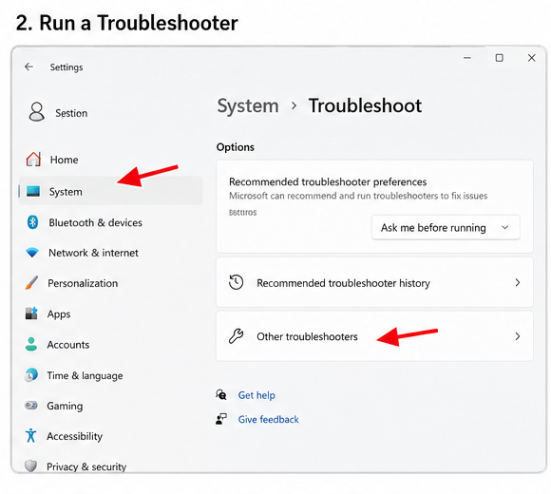Open Personalization settings
Viewport: 551px width, 494px height.
coord(111,283)
